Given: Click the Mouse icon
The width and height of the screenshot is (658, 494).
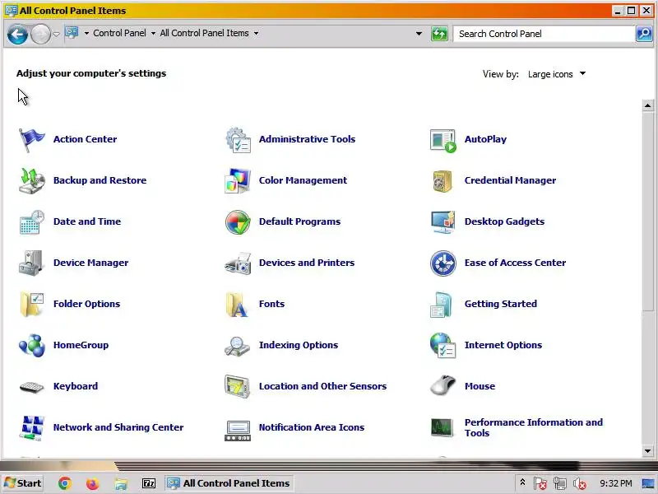Looking at the screenshot, I should point(443,385).
